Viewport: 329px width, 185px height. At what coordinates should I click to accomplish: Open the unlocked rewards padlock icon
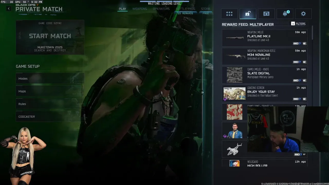coord(248,14)
